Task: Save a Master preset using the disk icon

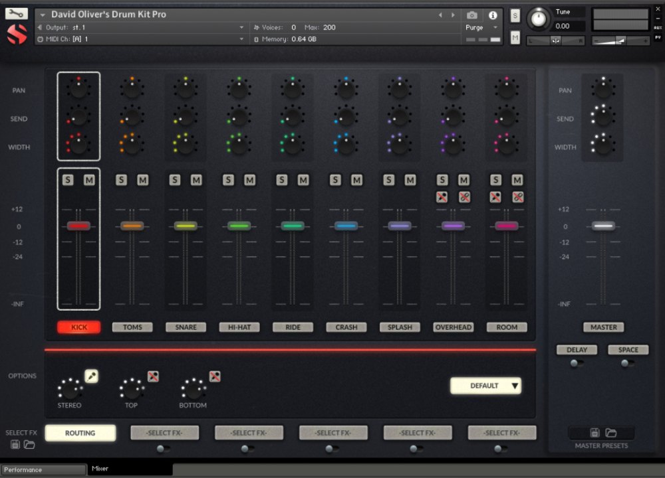Action: (595, 432)
